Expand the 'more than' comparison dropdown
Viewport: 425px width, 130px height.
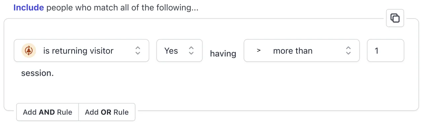[302, 51]
